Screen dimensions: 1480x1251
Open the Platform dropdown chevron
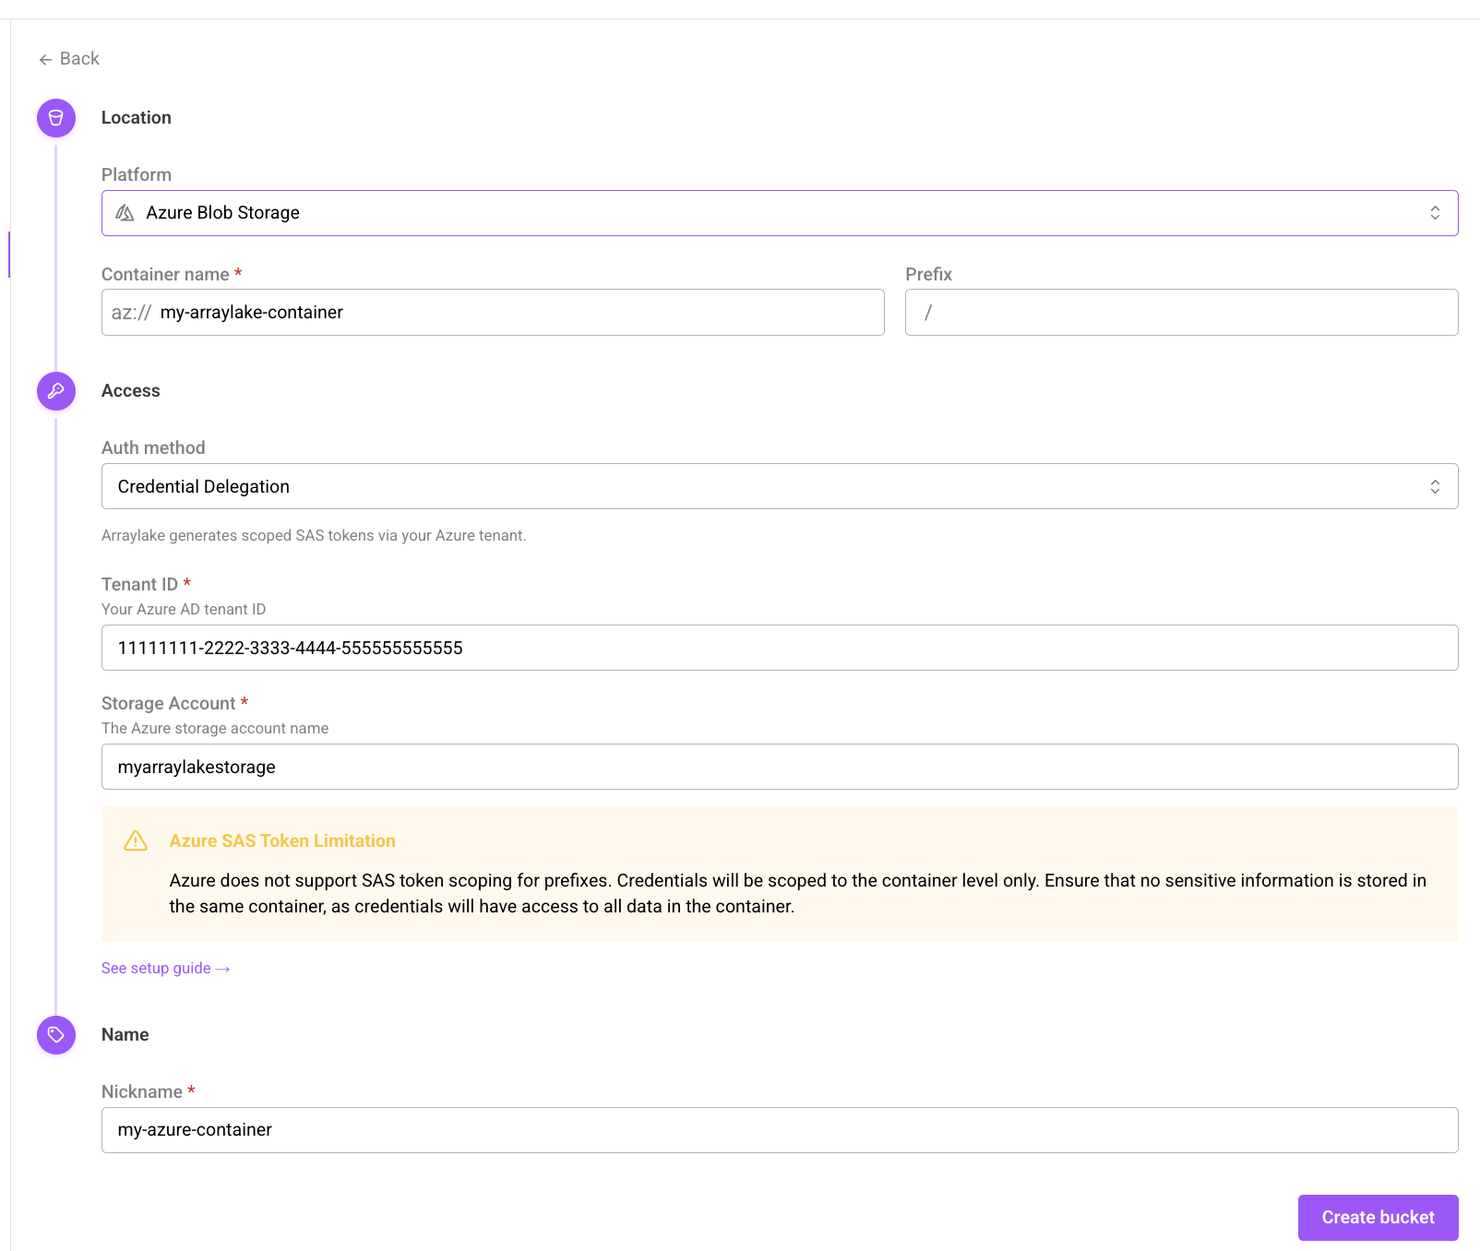[1435, 213]
